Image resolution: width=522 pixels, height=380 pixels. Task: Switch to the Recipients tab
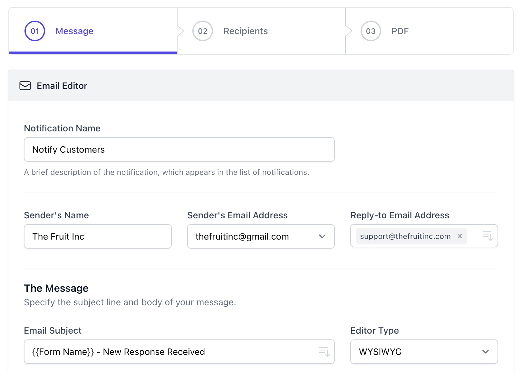(x=246, y=31)
